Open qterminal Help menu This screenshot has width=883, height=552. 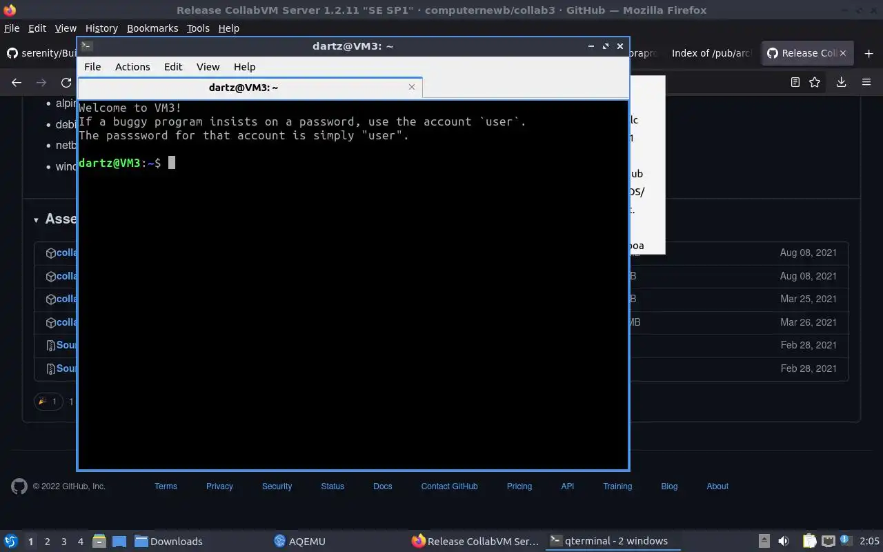(244, 67)
